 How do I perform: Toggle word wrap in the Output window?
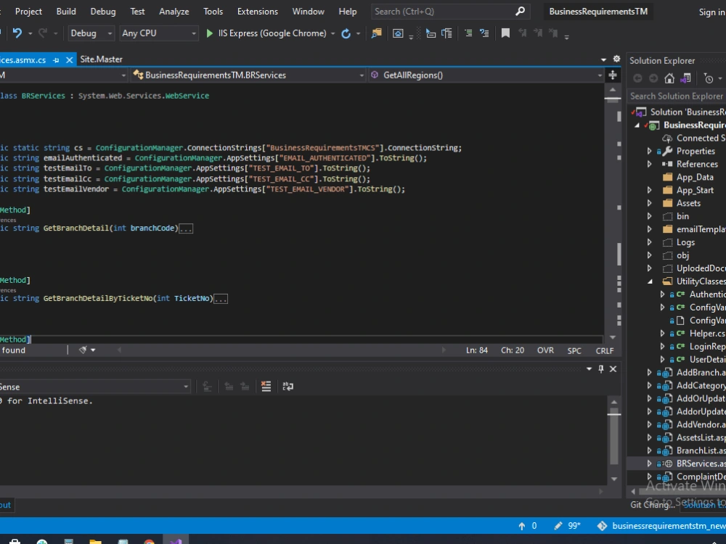pyautogui.click(x=287, y=387)
